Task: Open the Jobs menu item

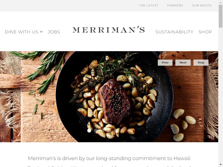Action: (54, 32)
